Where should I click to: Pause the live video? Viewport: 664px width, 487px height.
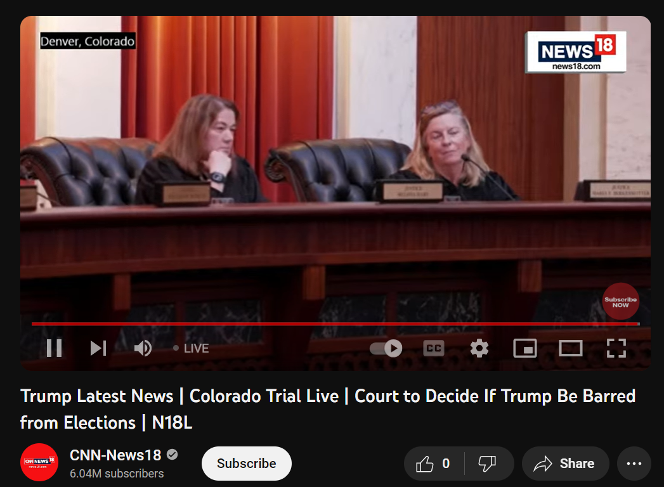click(x=54, y=348)
